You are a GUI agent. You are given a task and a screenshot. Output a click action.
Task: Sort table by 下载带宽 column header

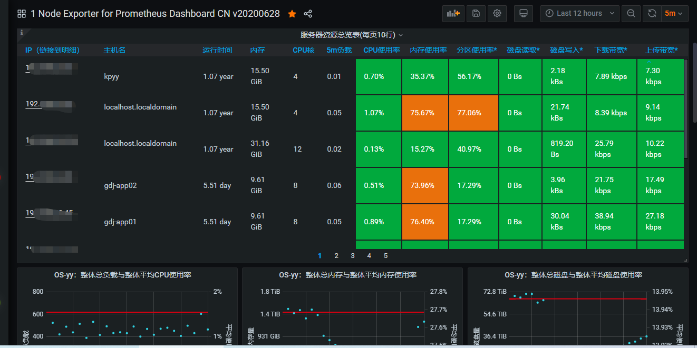611,50
